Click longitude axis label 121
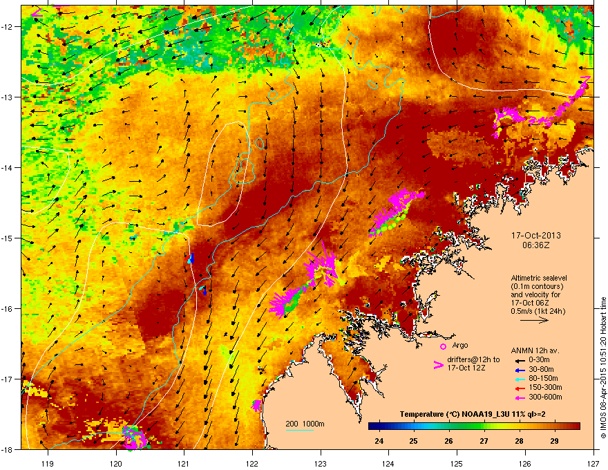The height and width of the screenshot is (470, 608). coord(184,463)
